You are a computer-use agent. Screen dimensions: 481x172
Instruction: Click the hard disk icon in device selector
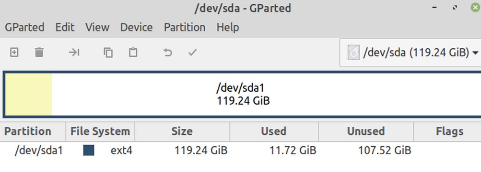[x=353, y=53]
